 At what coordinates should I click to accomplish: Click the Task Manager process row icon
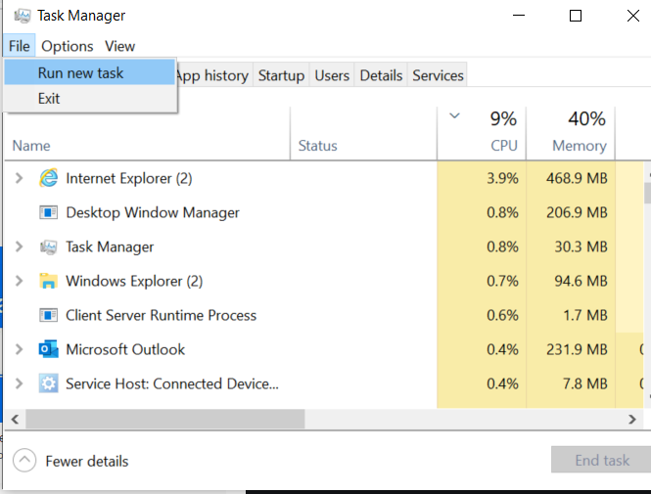[49, 247]
